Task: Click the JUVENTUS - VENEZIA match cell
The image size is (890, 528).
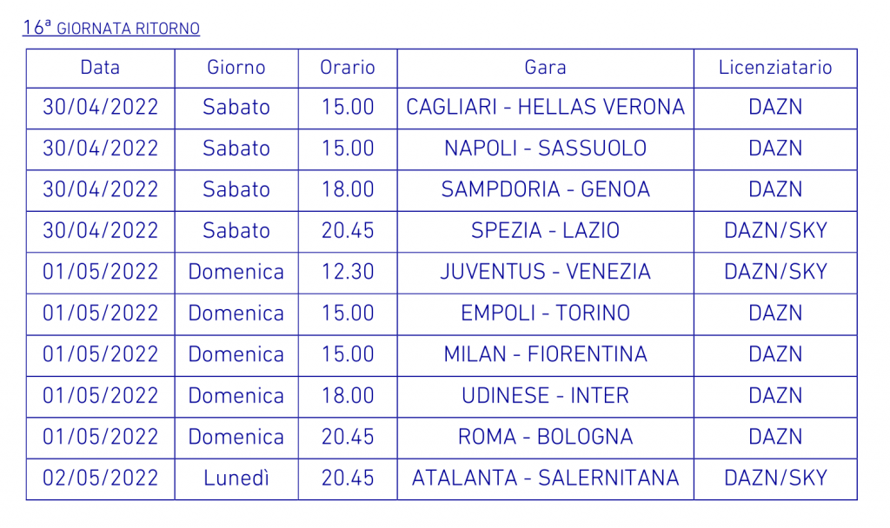Action: coord(546,273)
